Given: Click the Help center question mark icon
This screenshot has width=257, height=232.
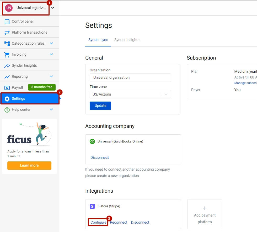Looking at the screenshot, I should pyautogui.click(x=7, y=110).
